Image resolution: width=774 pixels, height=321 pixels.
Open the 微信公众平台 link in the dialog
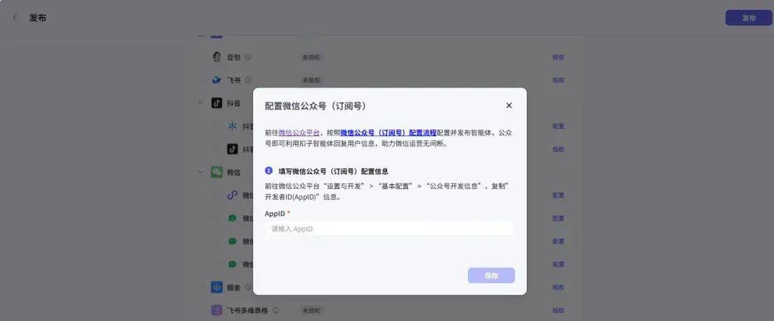(x=299, y=133)
